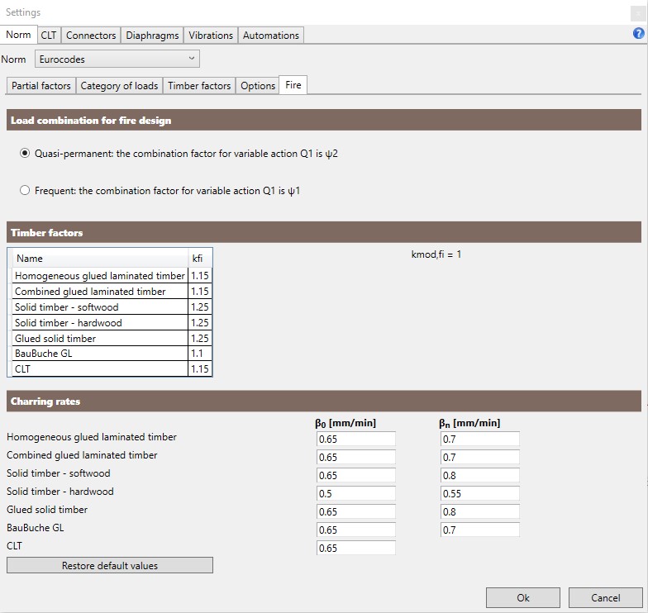Select kfi cell for Glued solid timber

tap(200, 339)
